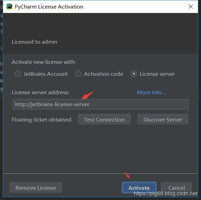Viewport: 201px width, 200px height.
Task: Focus the License server address input field
Action: [101, 104]
